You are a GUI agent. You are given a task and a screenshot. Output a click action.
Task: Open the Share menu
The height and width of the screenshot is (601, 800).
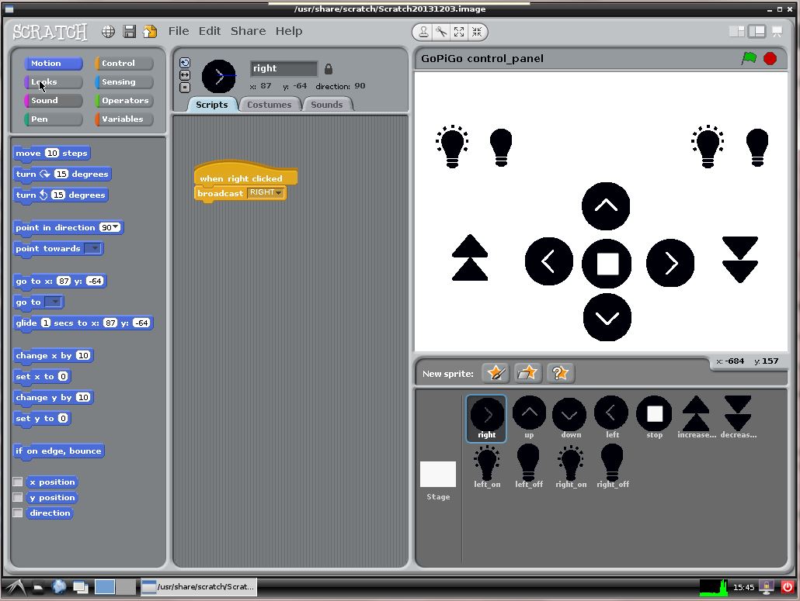pyautogui.click(x=248, y=31)
